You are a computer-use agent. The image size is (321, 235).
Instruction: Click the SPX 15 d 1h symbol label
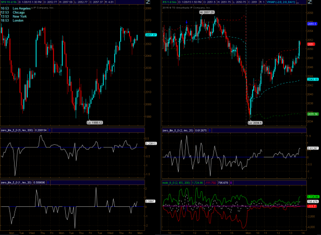point(9,2)
